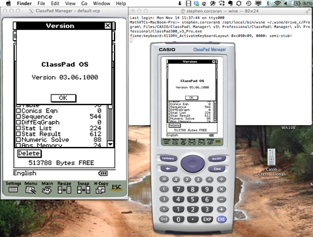The image size is (313, 237).
Task: Check the Sequence checkbox
Action: (x=18, y=116)
